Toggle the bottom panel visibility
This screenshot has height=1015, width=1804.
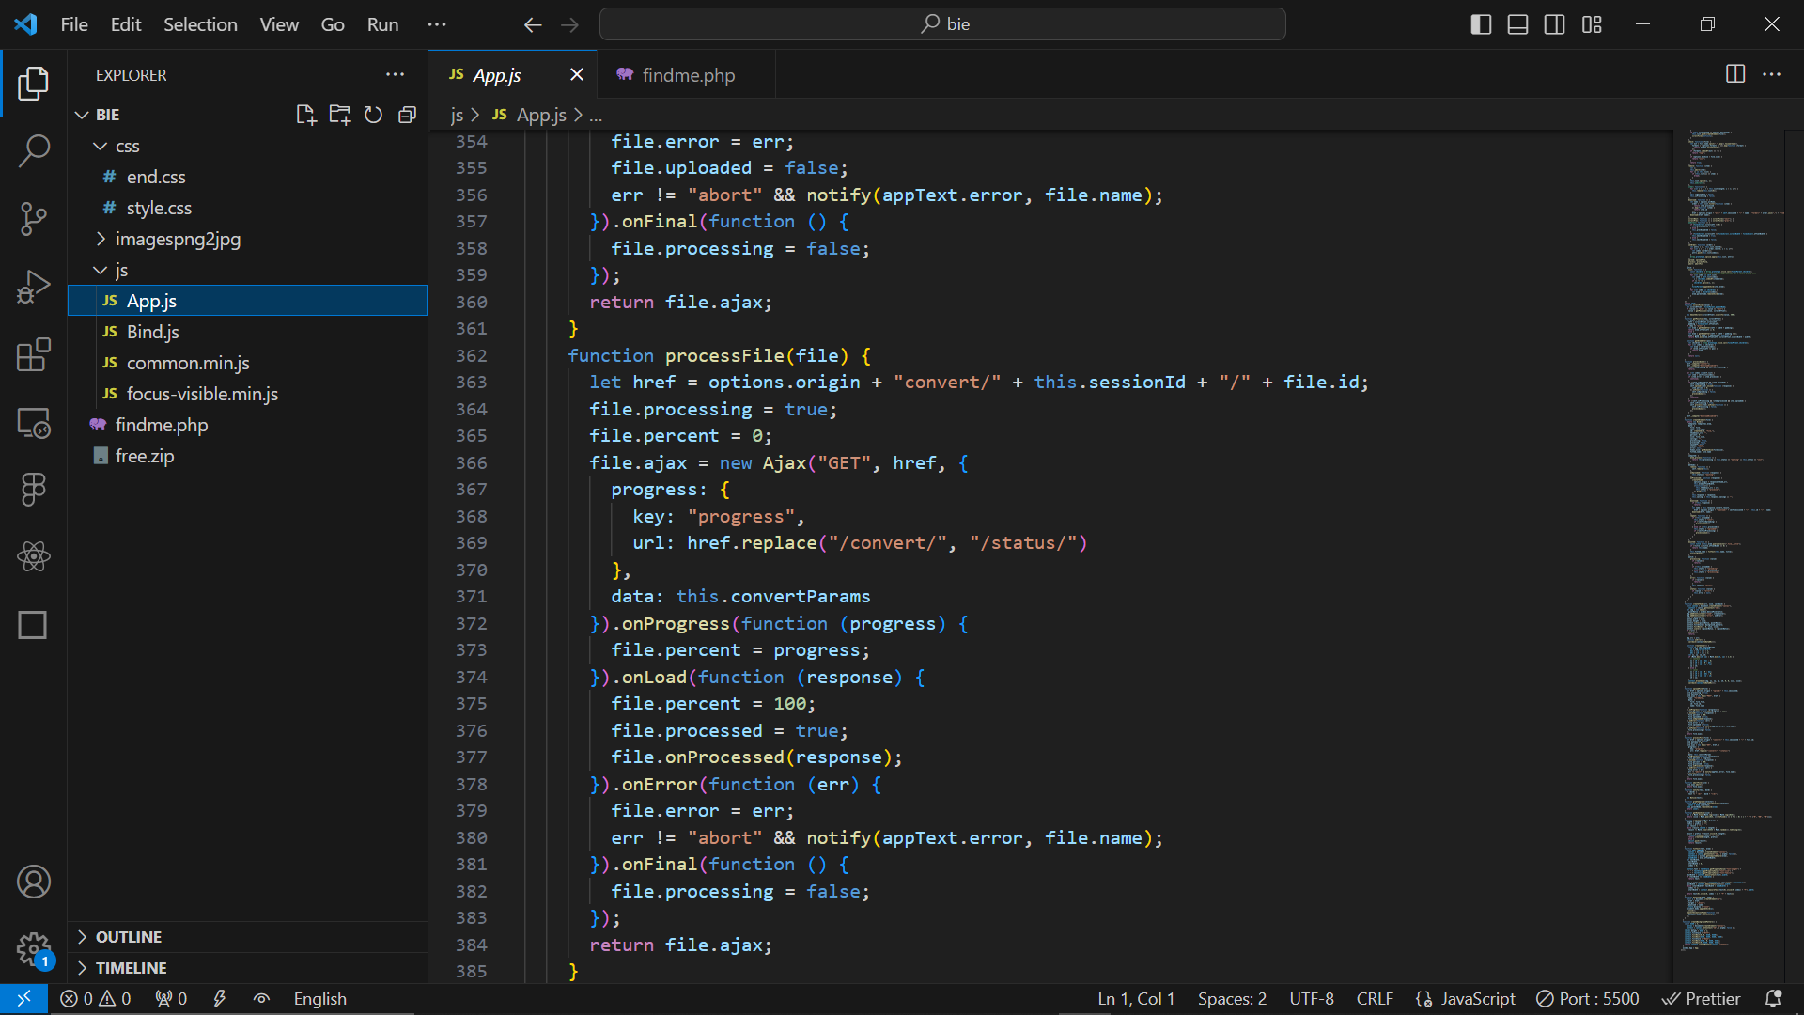tap(1517, 24)
